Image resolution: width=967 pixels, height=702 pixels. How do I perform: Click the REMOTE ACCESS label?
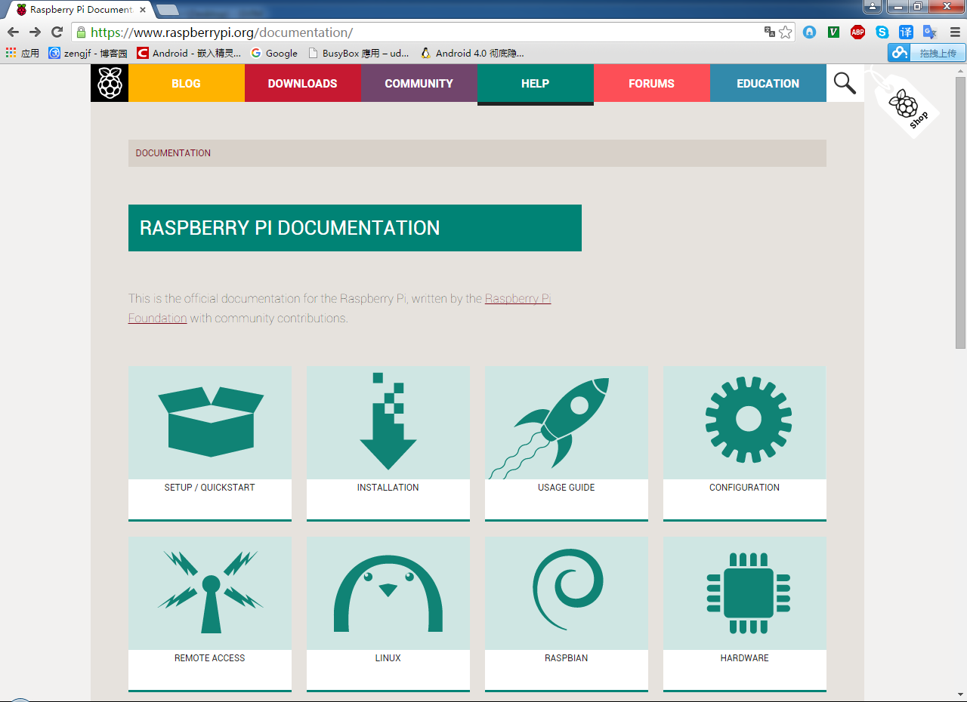[210, 658]
